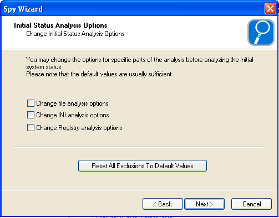Close the Spy Wizard window
Screen dimensions: 279x218
click(x=270, y=9)
